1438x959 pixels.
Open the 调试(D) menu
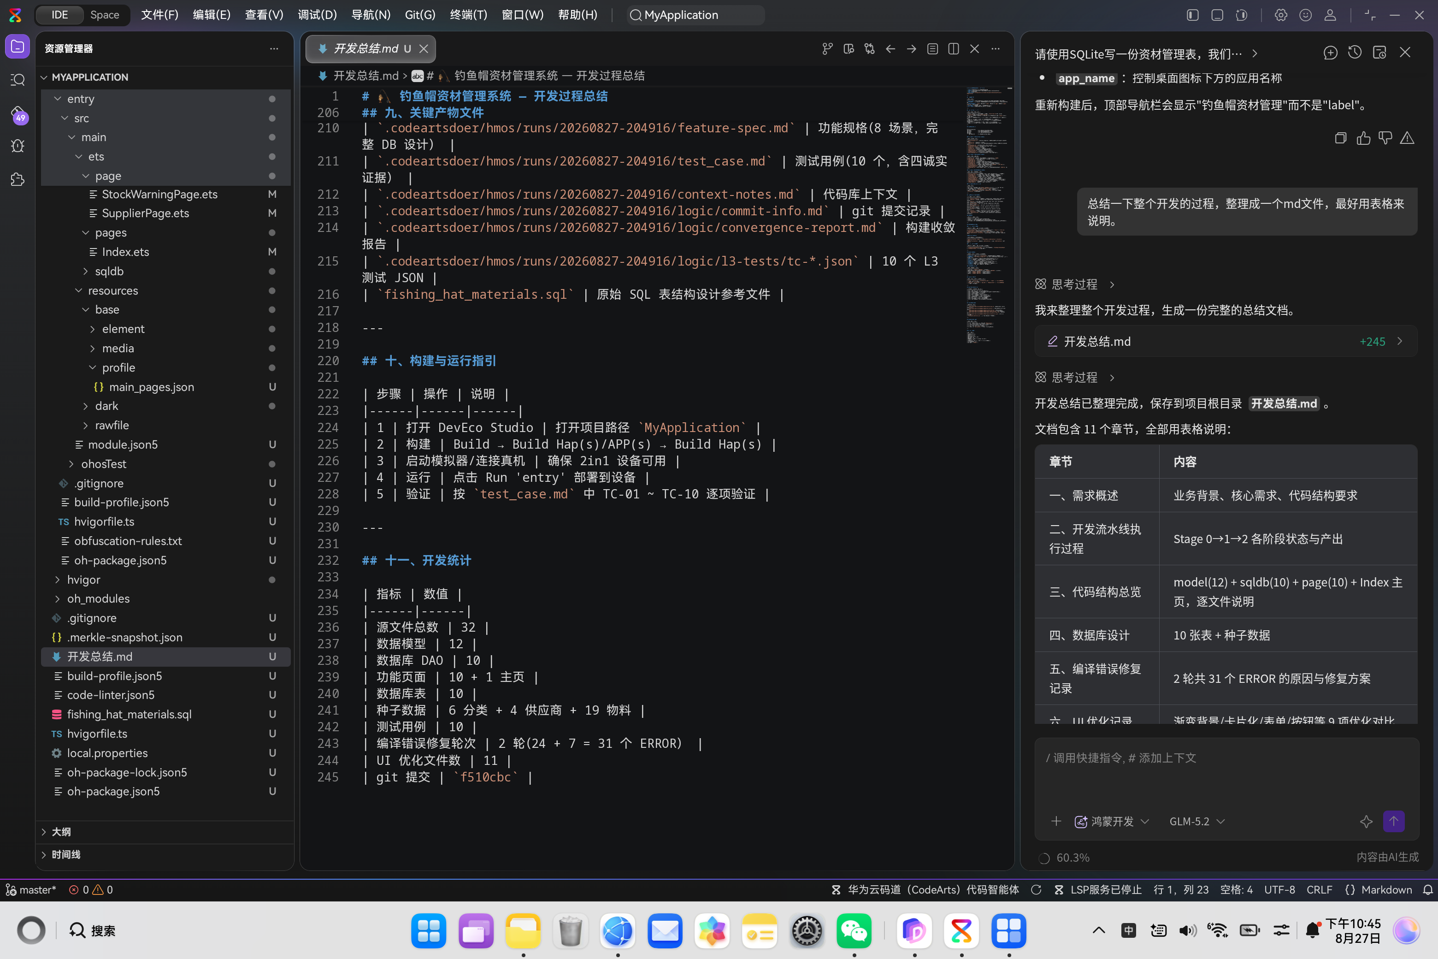[x=317, y=15]
